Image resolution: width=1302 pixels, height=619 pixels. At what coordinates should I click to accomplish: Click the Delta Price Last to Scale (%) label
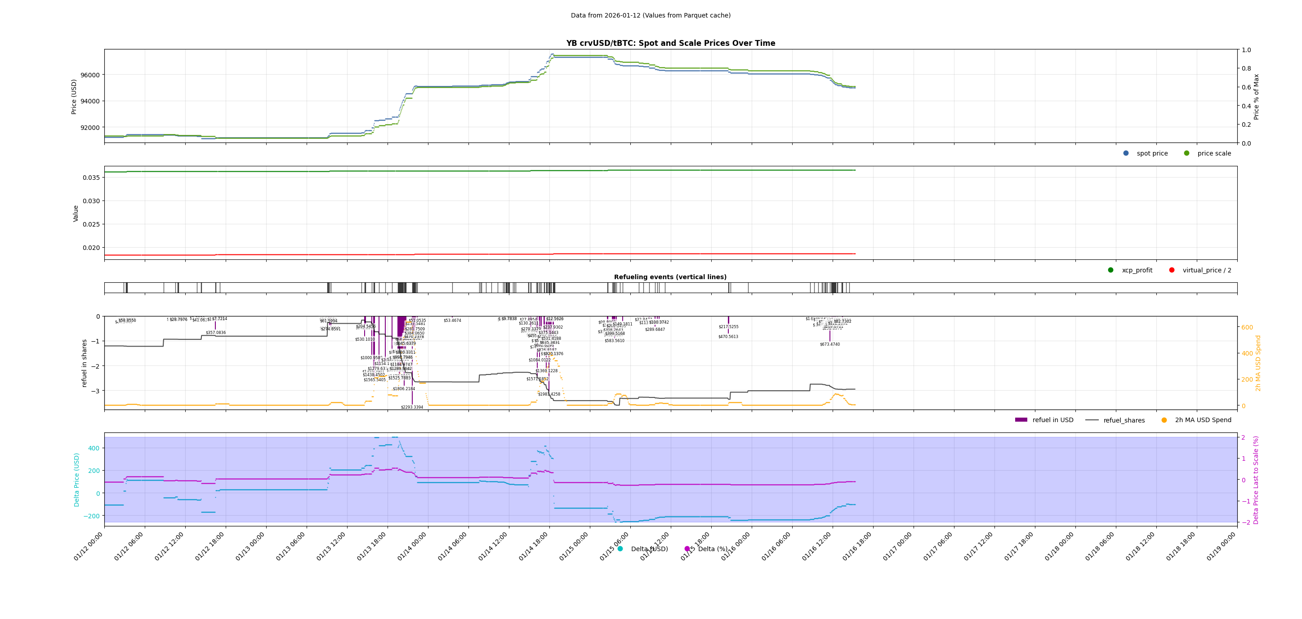pos(1256,480)
